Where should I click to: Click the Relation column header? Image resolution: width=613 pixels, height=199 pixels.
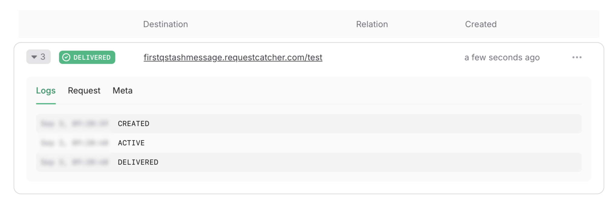[x=372, y=24]
